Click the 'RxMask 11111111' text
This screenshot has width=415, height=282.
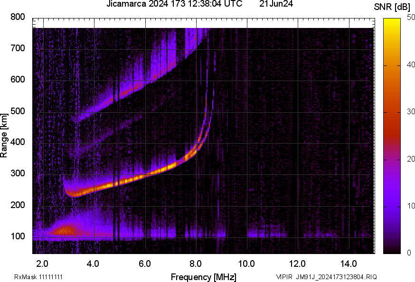[38, 277]
